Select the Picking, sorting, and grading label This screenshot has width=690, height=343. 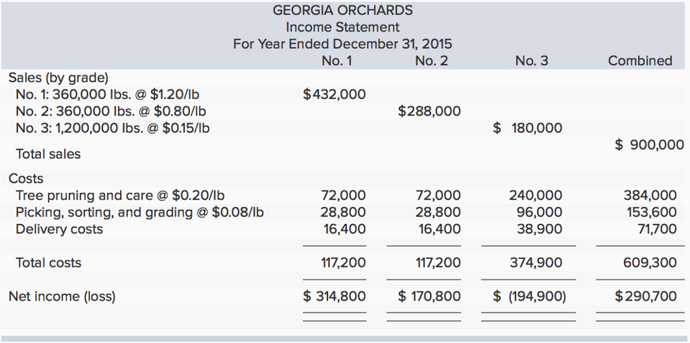tap(139, 213)
